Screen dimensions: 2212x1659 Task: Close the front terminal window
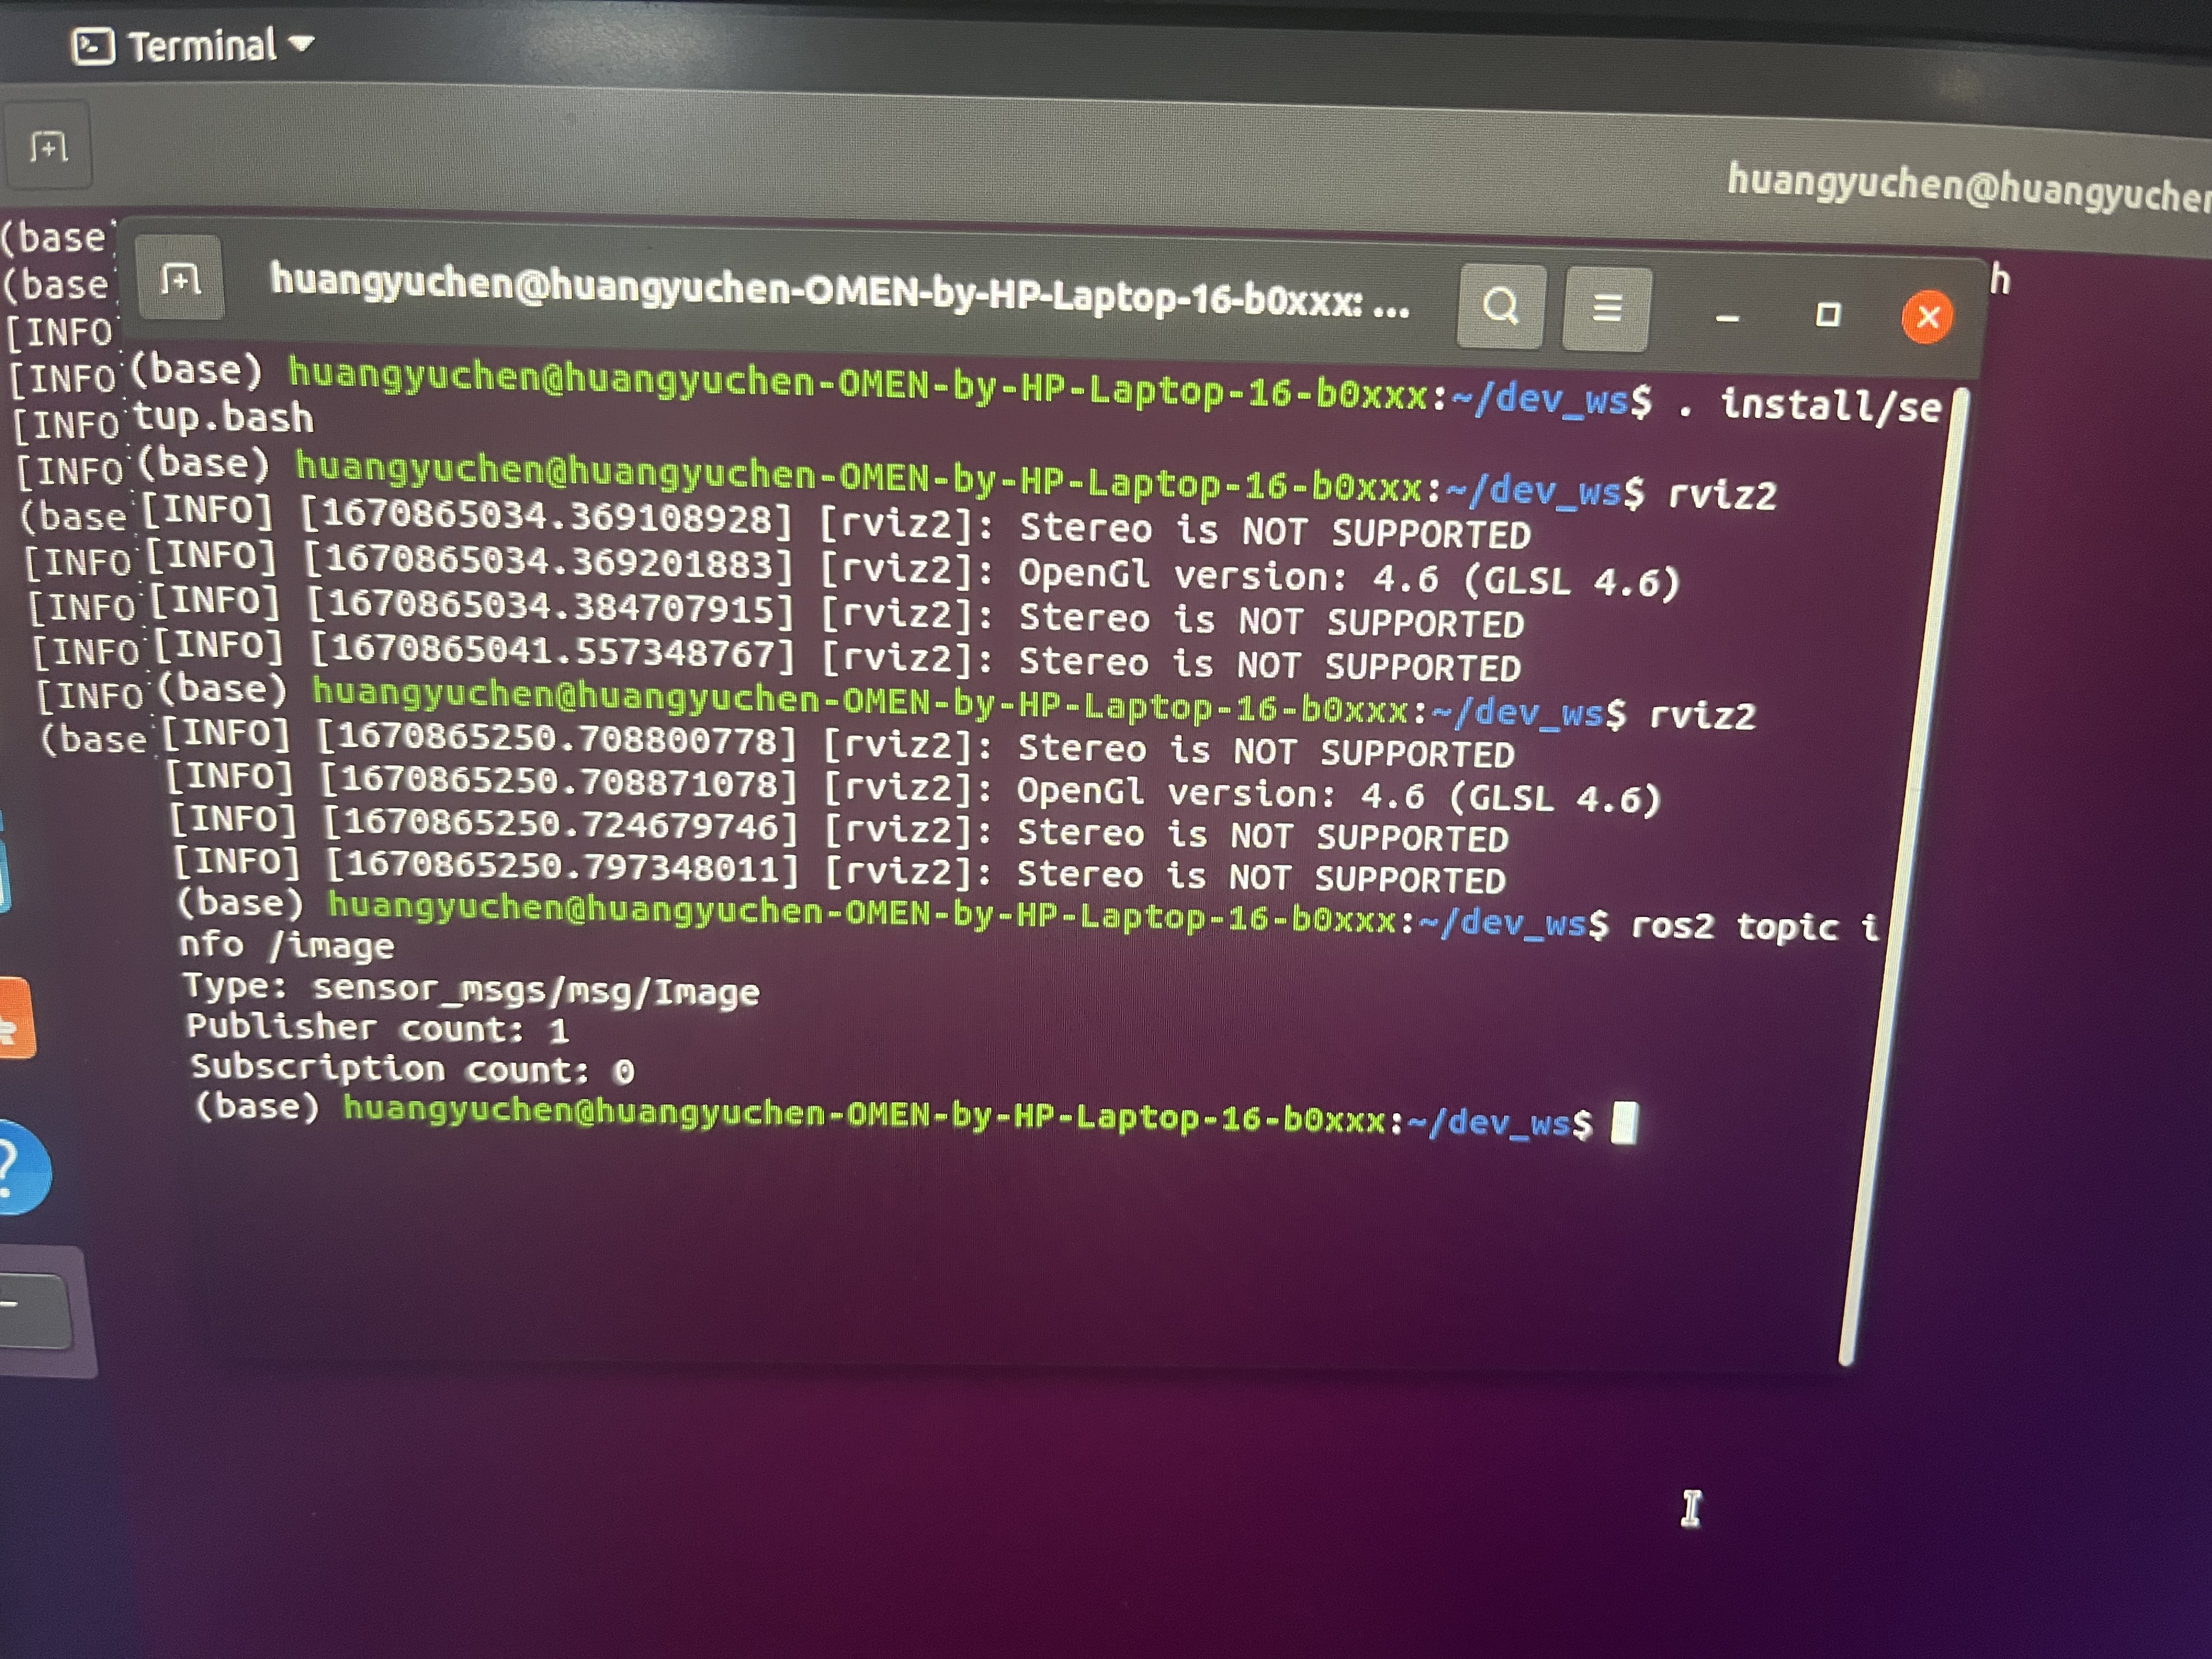coord(1927,317)
